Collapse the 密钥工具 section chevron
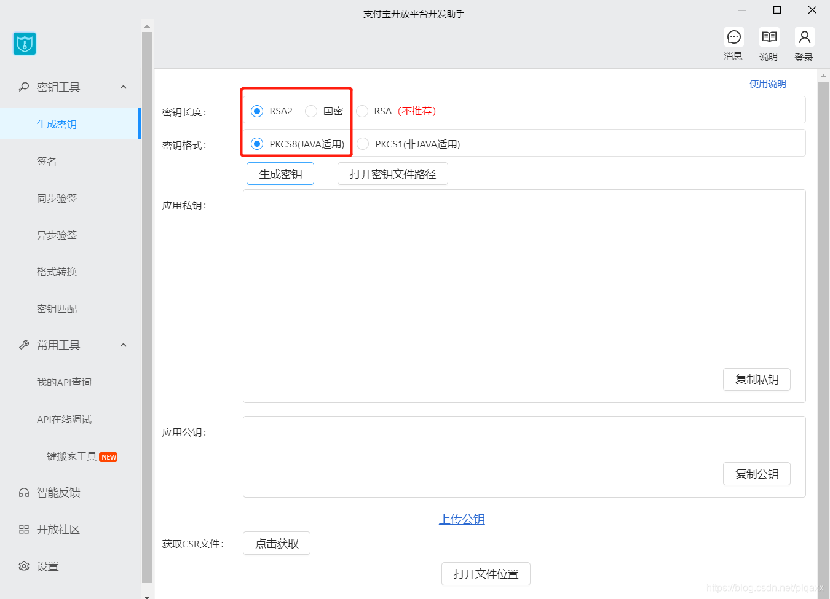 click(x=124, y=87)
